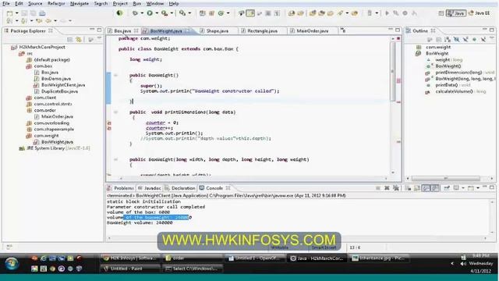Toggle Scroll Lock in Console toolbar
Viewport: 499px width, 281px height.
417,188
